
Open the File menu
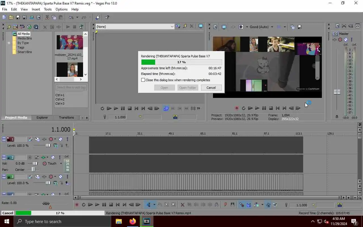coord(5,9)
